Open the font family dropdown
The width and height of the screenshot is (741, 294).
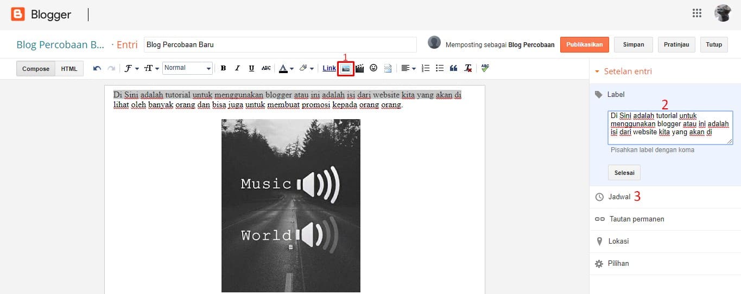pos(131,68)
